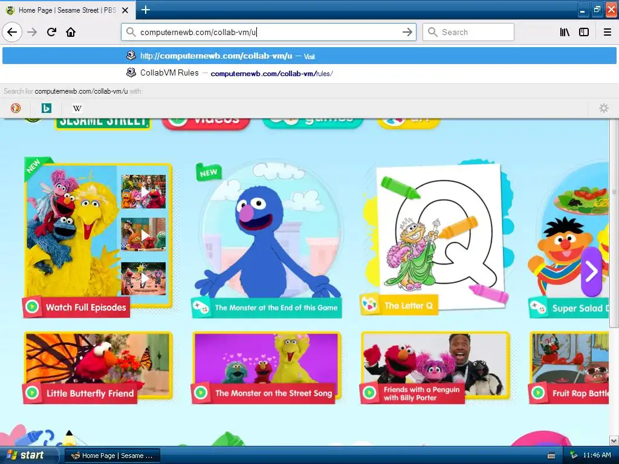The width and height of the screenshot is (619, 464).
Task: Select the Home Page Sesame taskbar button
Action: [112, 456]
